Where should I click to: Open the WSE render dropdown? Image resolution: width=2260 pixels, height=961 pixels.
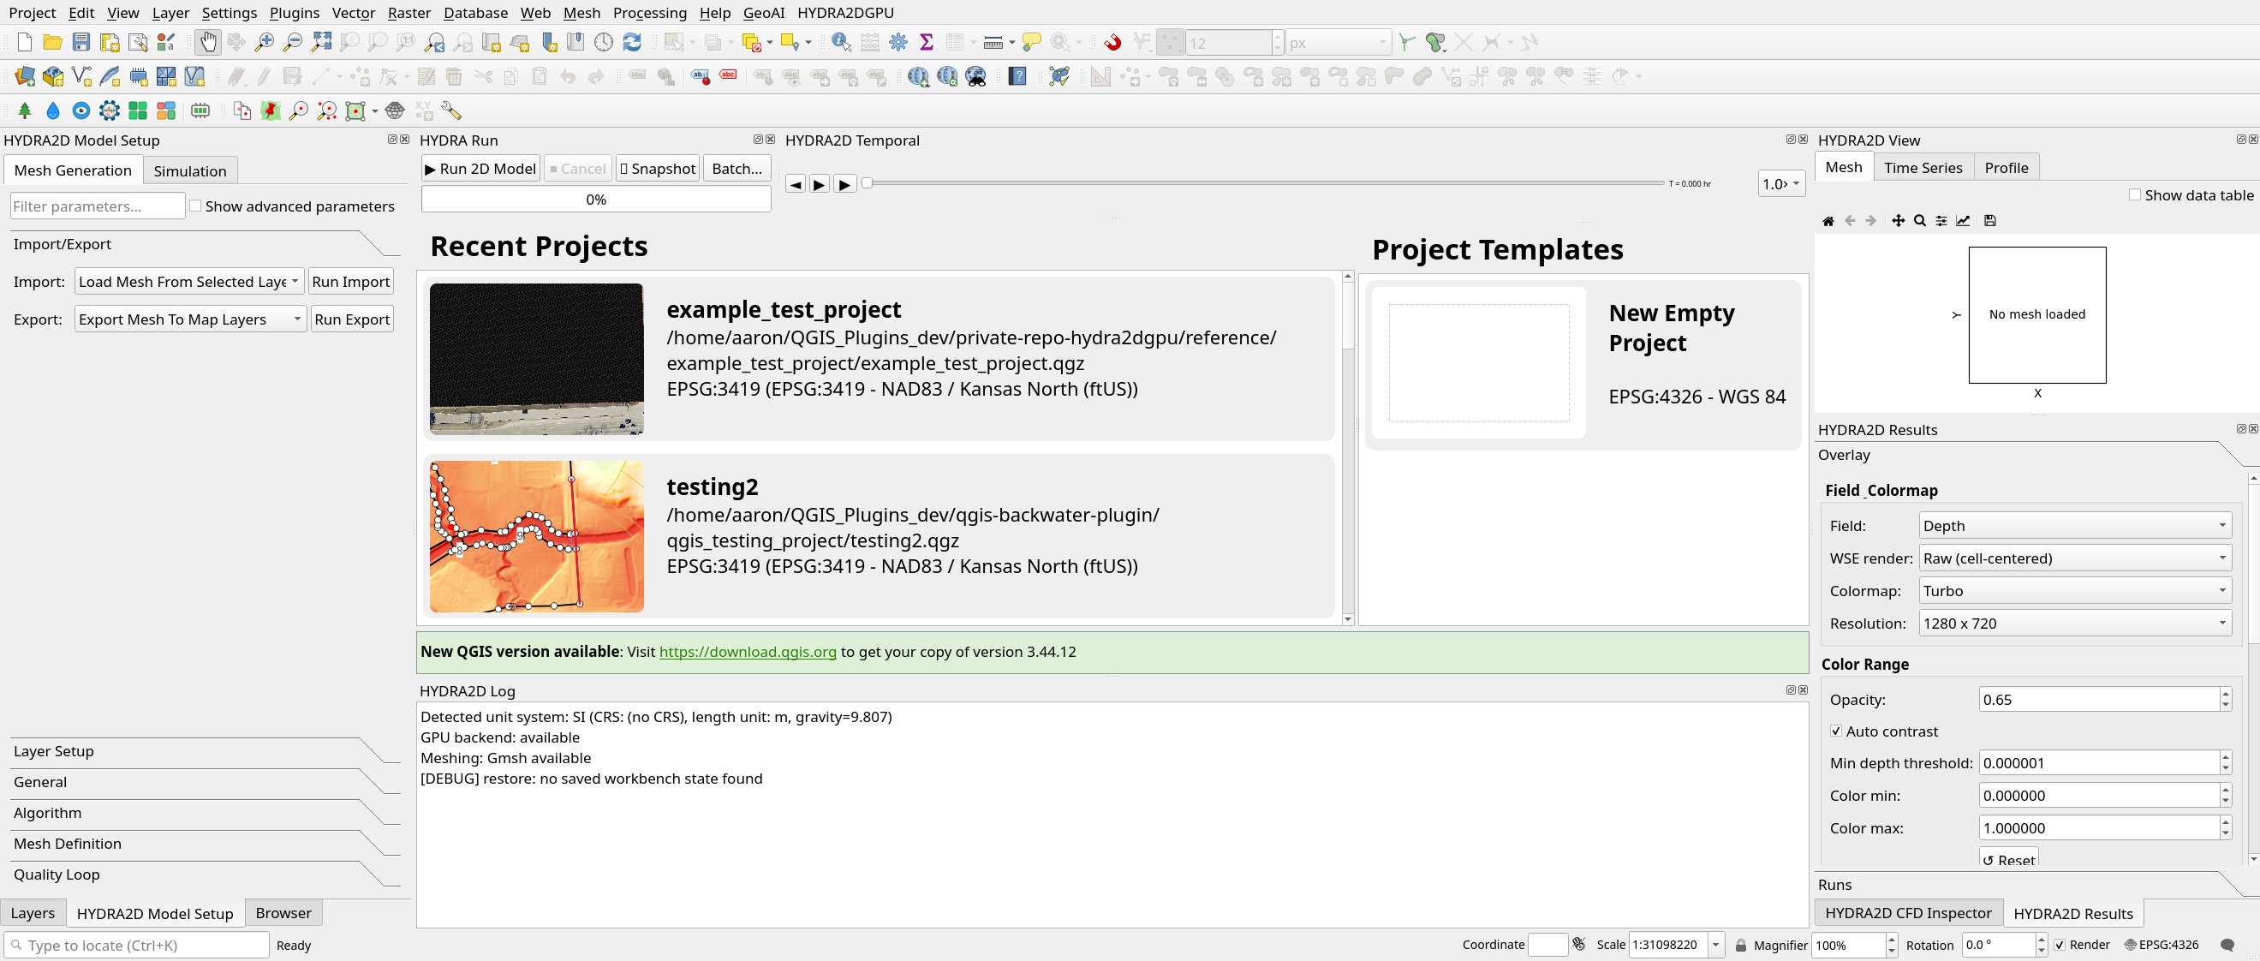click(2075, 558)
